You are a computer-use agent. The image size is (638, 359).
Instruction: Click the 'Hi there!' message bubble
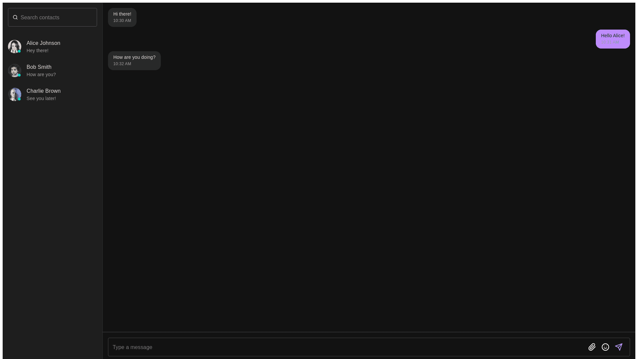pyautogui.click(x=122, y=17)
